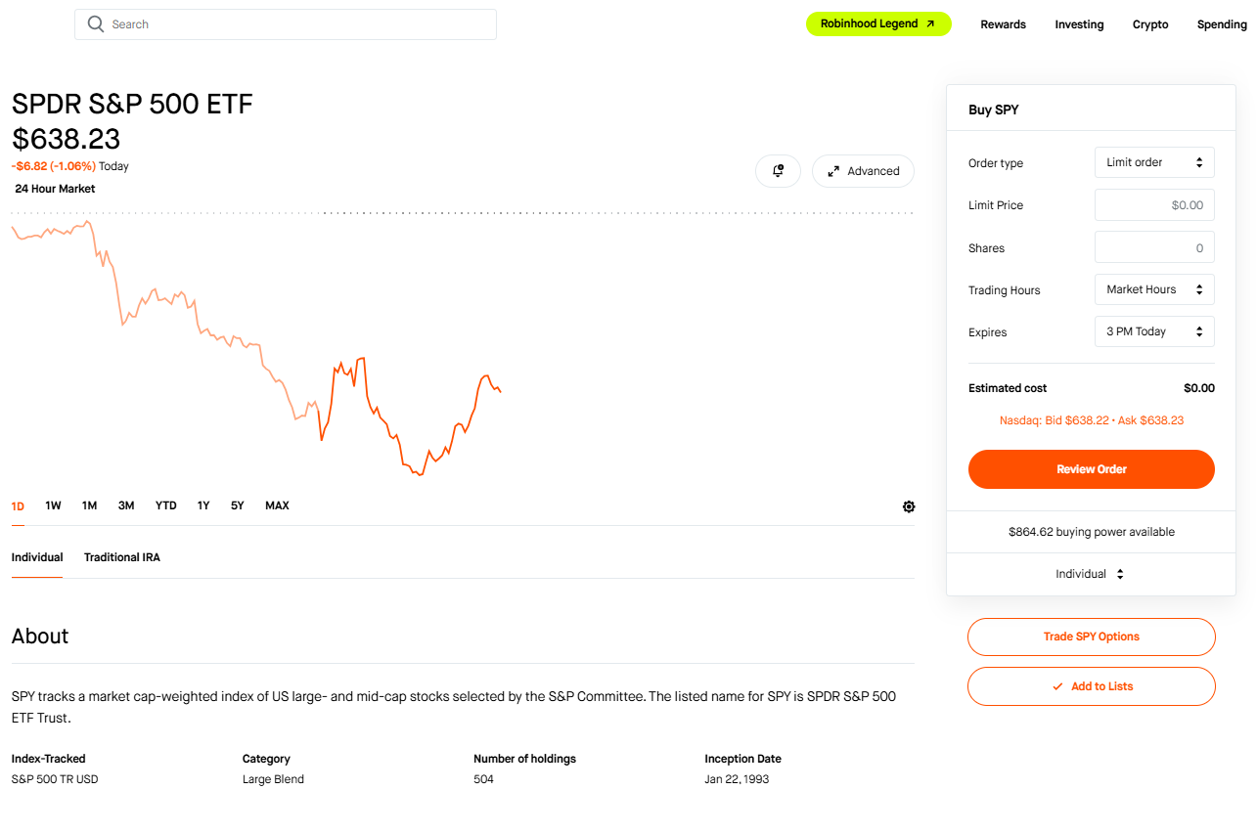Focus the Shares quantity field

[x=1154, y=246]
